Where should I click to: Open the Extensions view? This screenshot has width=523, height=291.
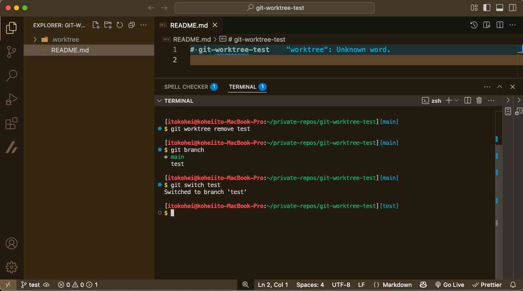[11, 123]
